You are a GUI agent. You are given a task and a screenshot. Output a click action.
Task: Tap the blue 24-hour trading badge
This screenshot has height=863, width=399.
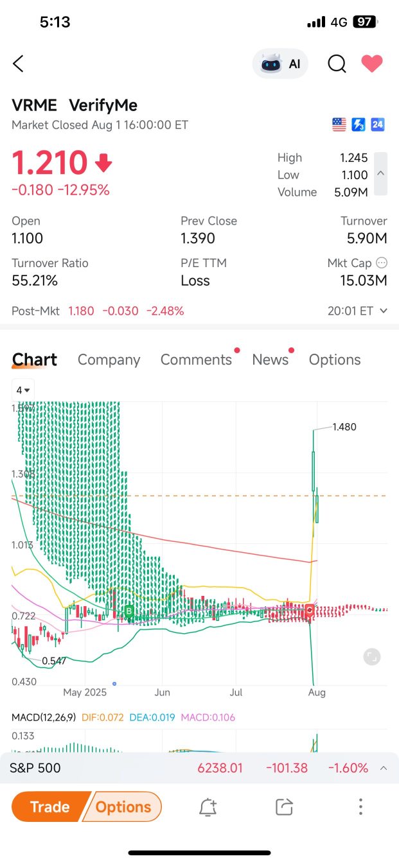(378, 125)
